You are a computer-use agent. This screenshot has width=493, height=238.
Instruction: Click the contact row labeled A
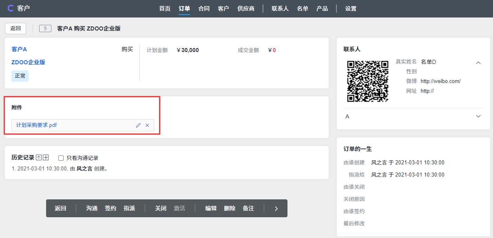pos(413,116)
